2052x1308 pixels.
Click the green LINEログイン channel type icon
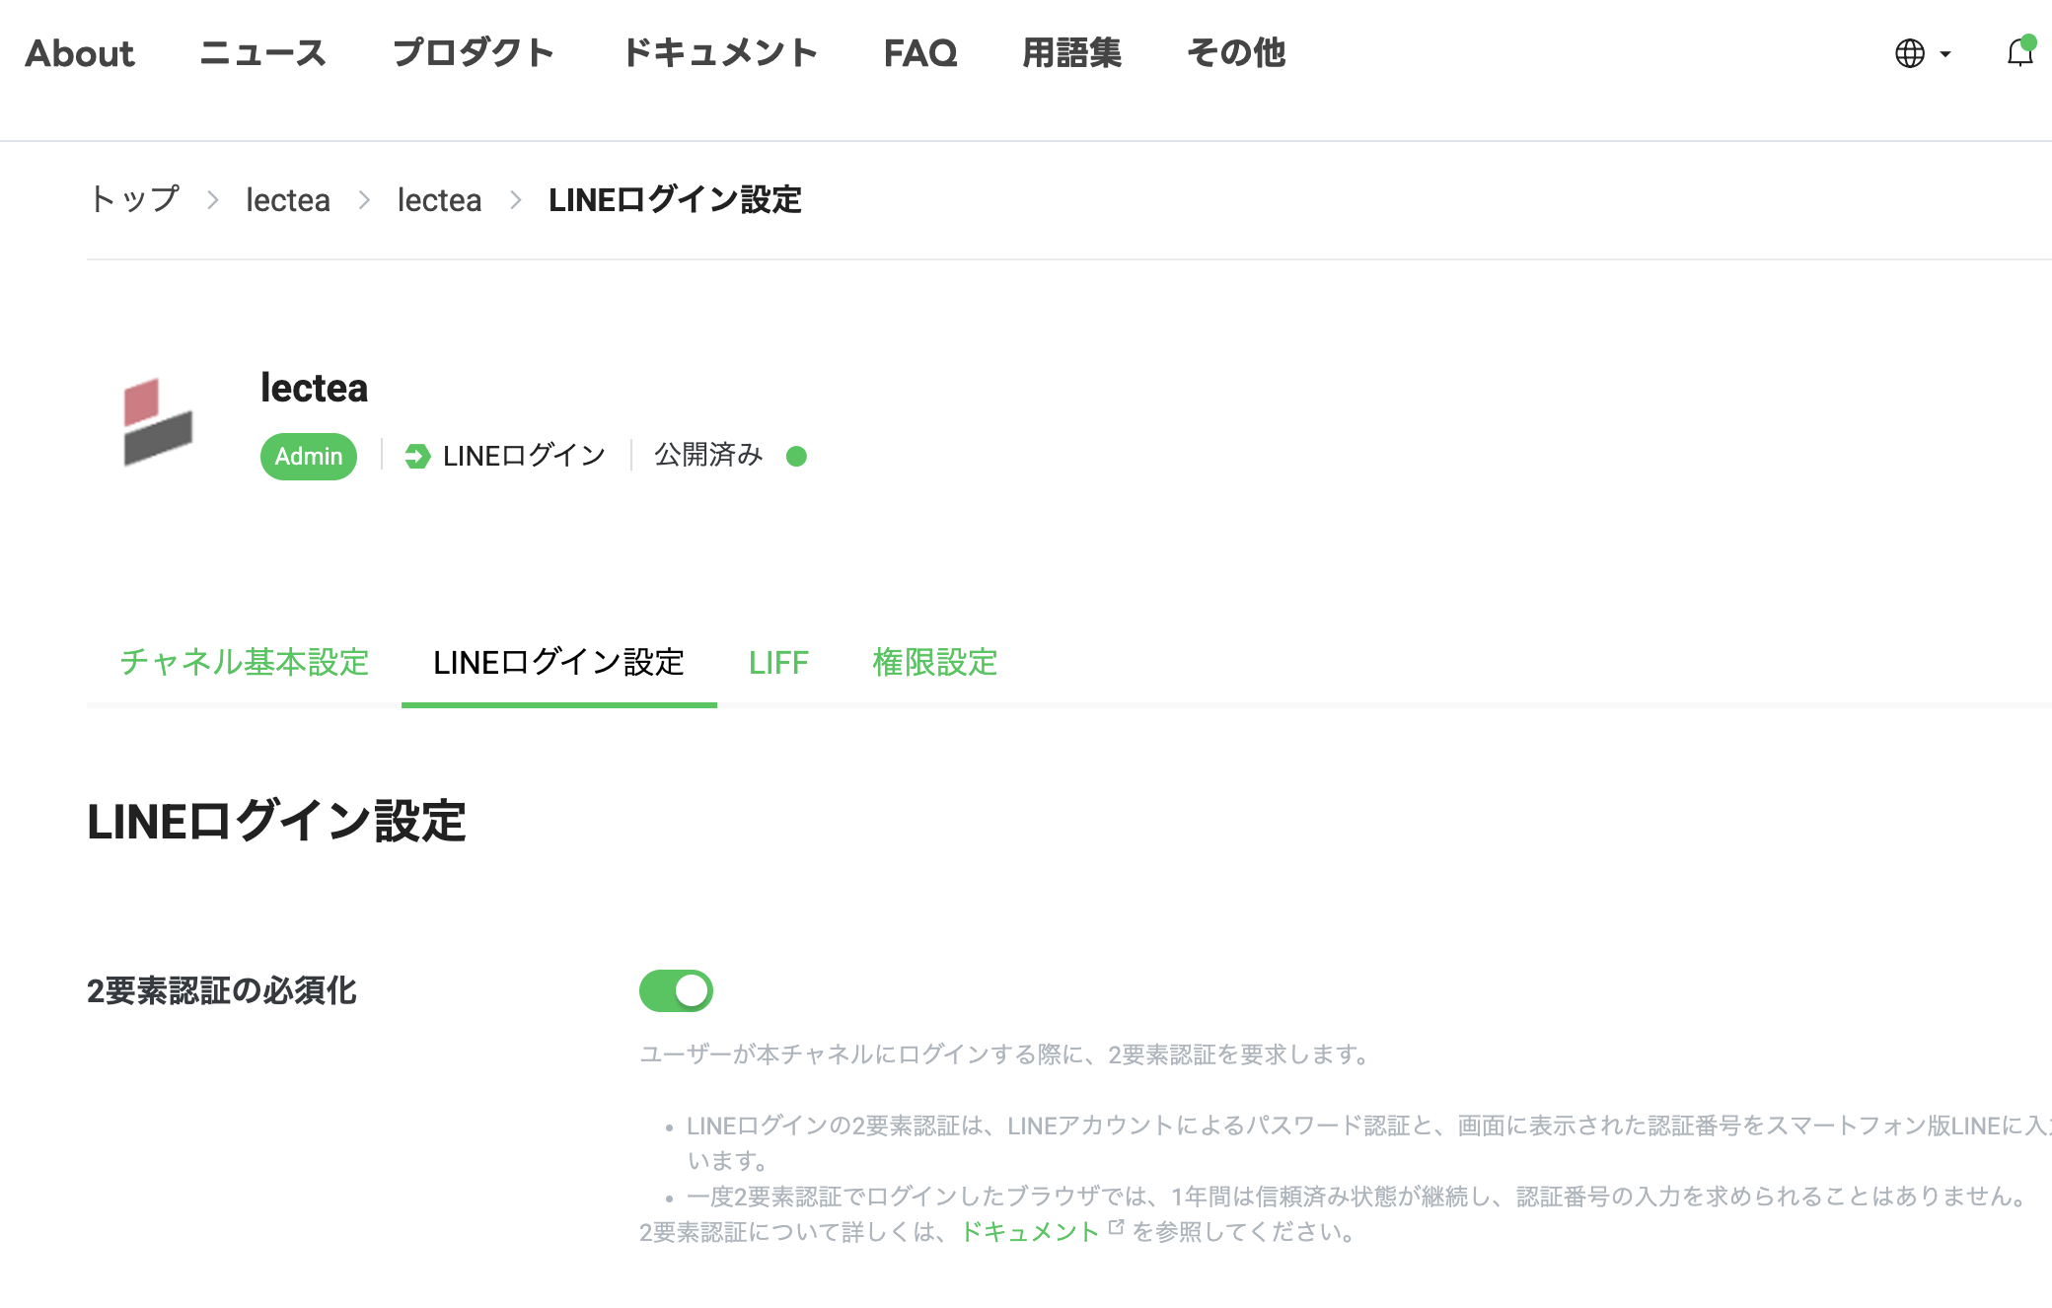click(418, 456)
